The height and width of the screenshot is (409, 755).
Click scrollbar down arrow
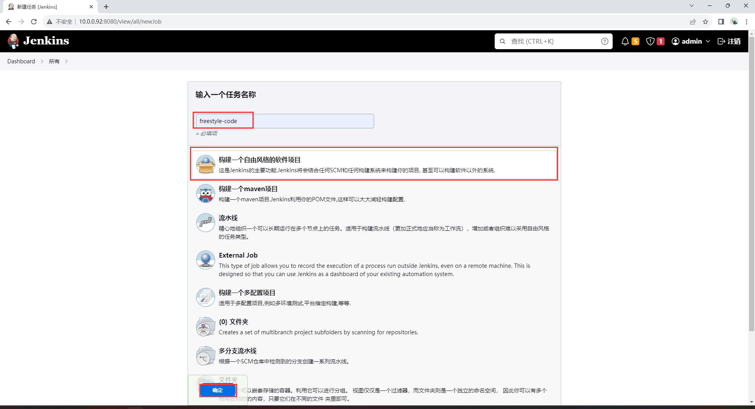pos(751,402)
